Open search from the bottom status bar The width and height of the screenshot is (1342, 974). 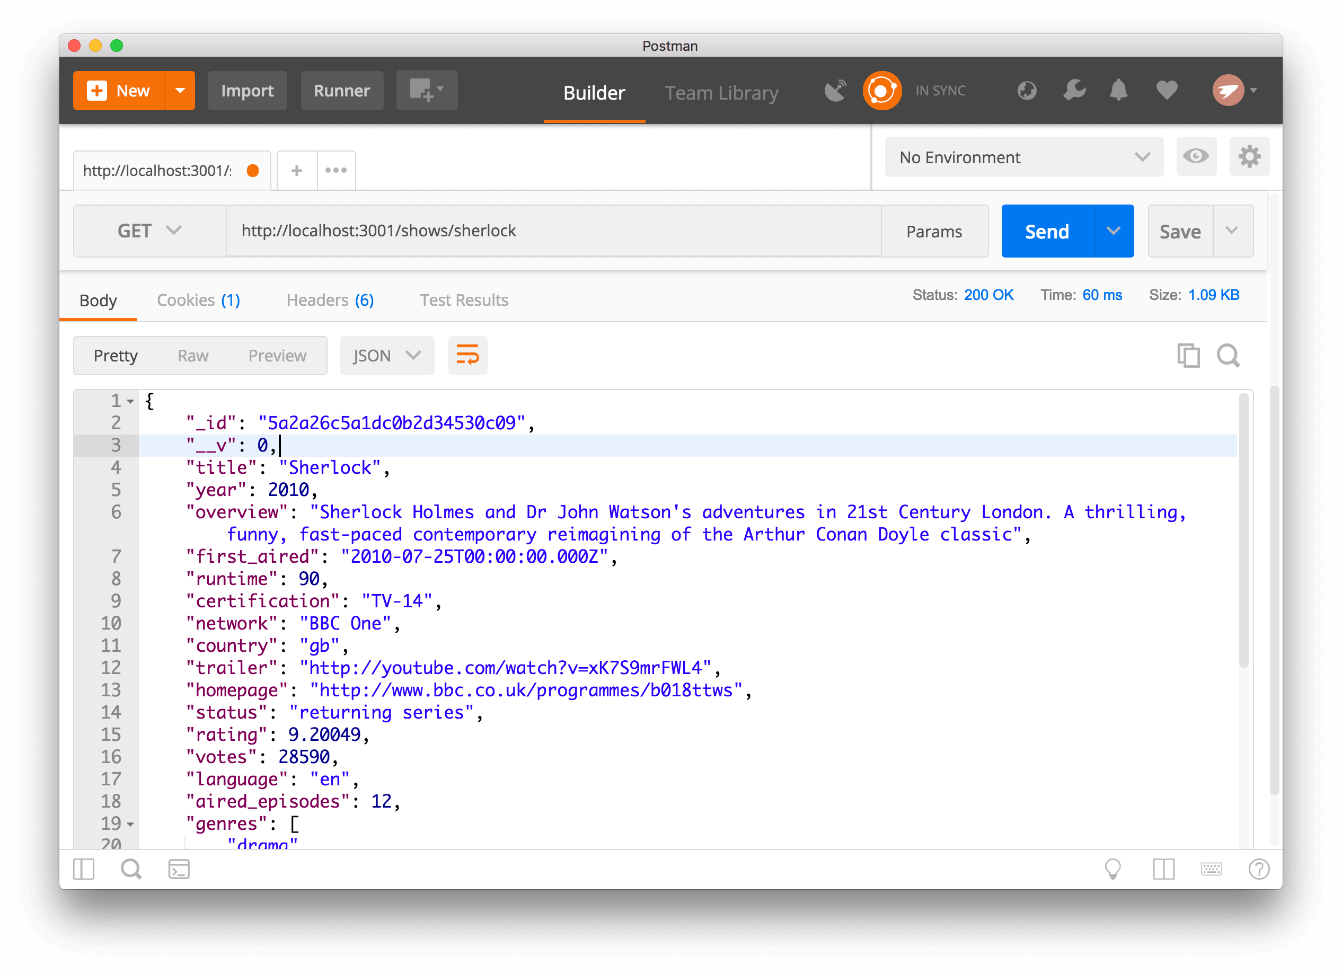coord(131,869)
